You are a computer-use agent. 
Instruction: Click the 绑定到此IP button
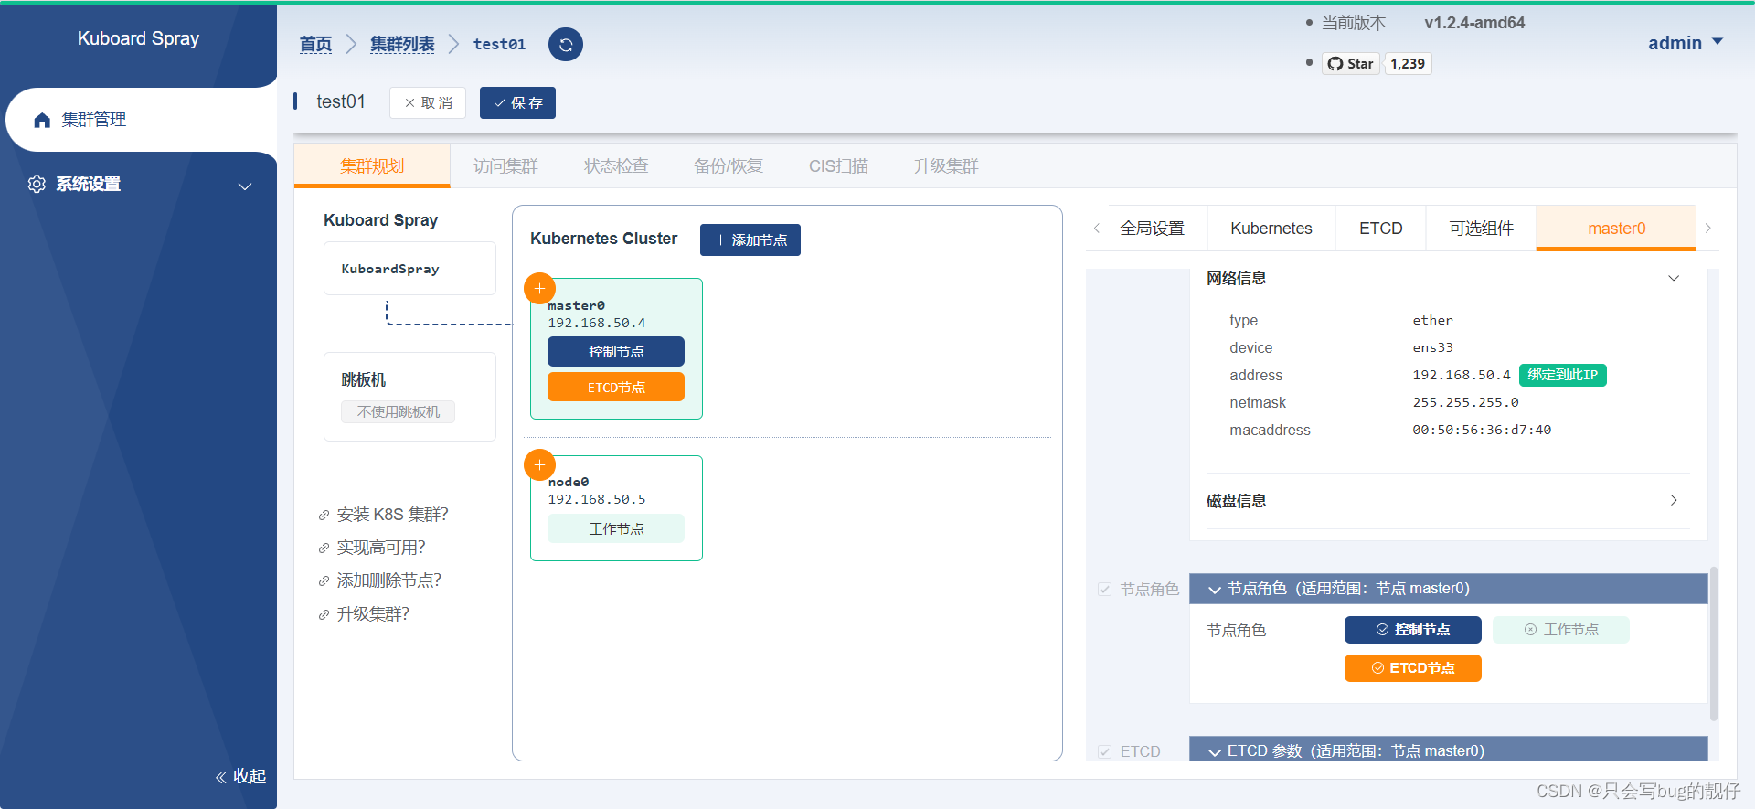tap(1562, 375)
